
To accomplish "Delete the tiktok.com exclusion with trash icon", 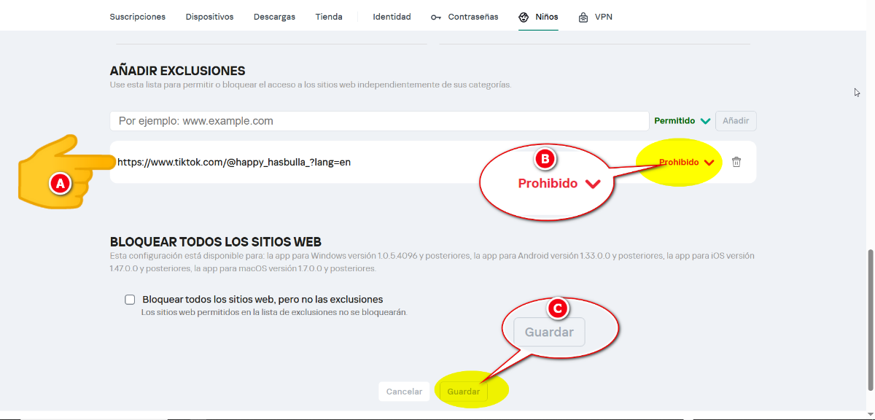I will tap(736, 162).
